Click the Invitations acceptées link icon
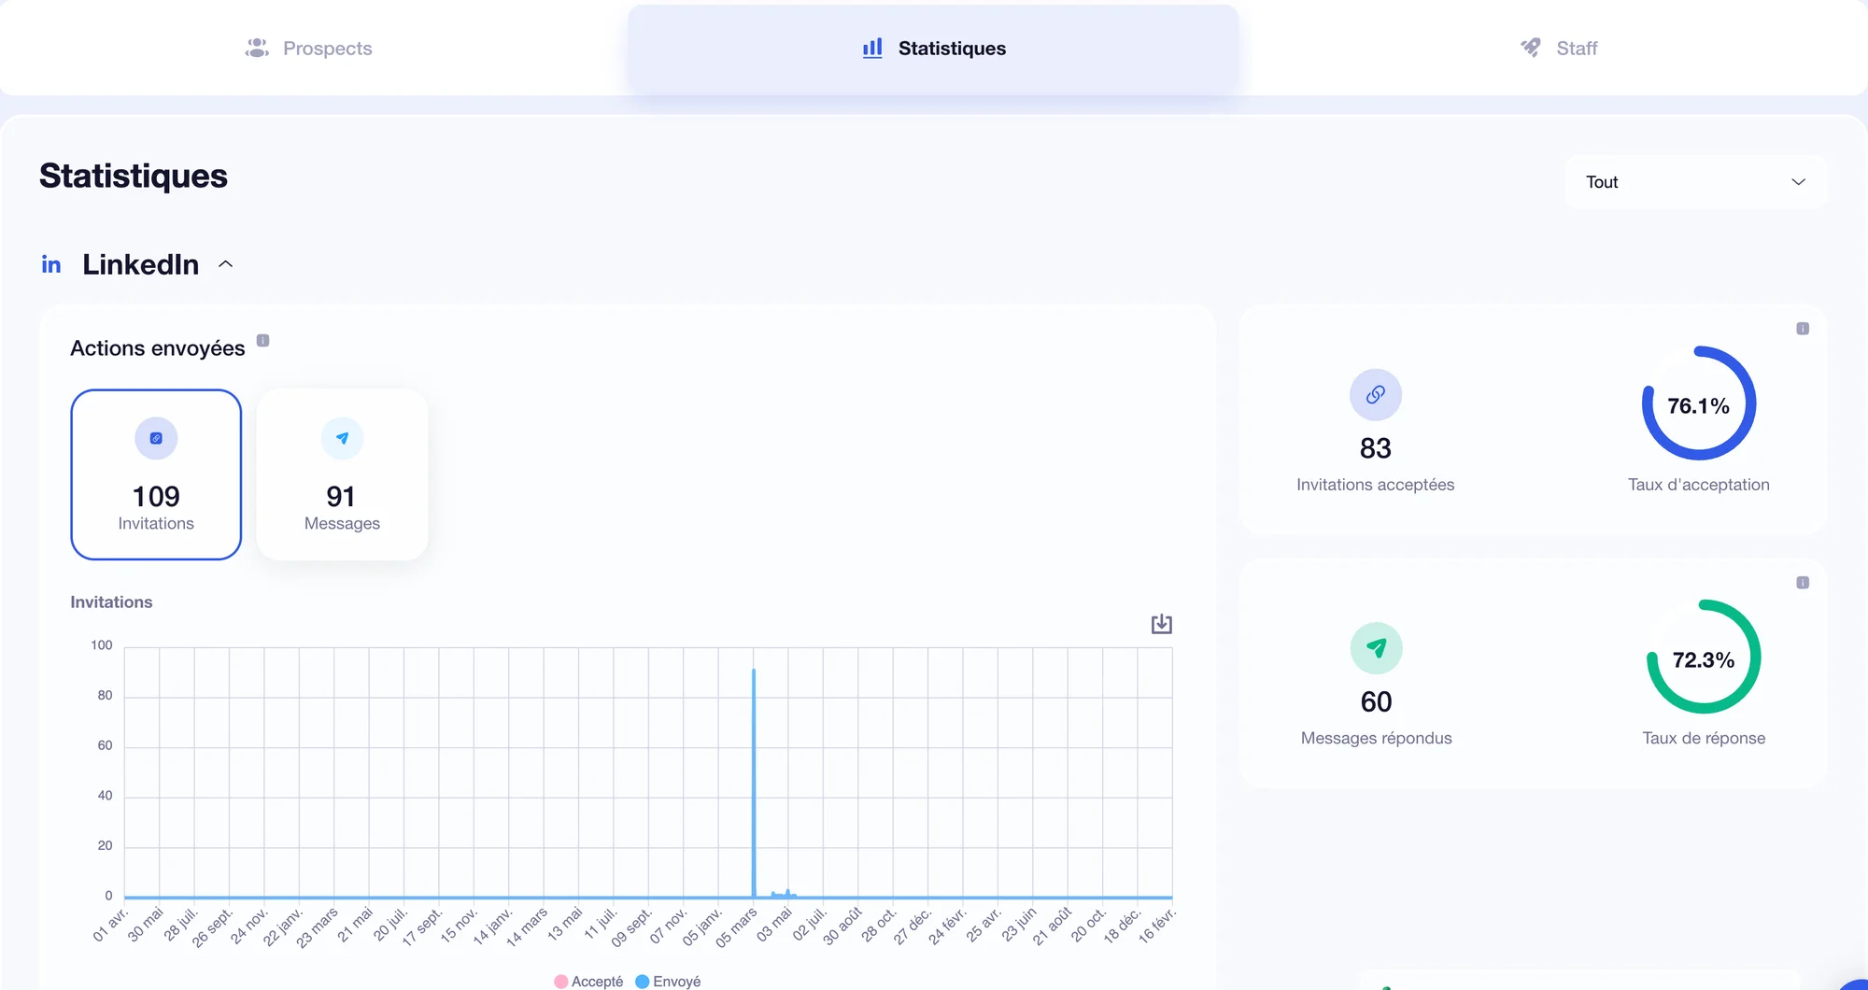Image resolution: width=1868 pixels, height=990 pixels. (x=1375, y=395)
